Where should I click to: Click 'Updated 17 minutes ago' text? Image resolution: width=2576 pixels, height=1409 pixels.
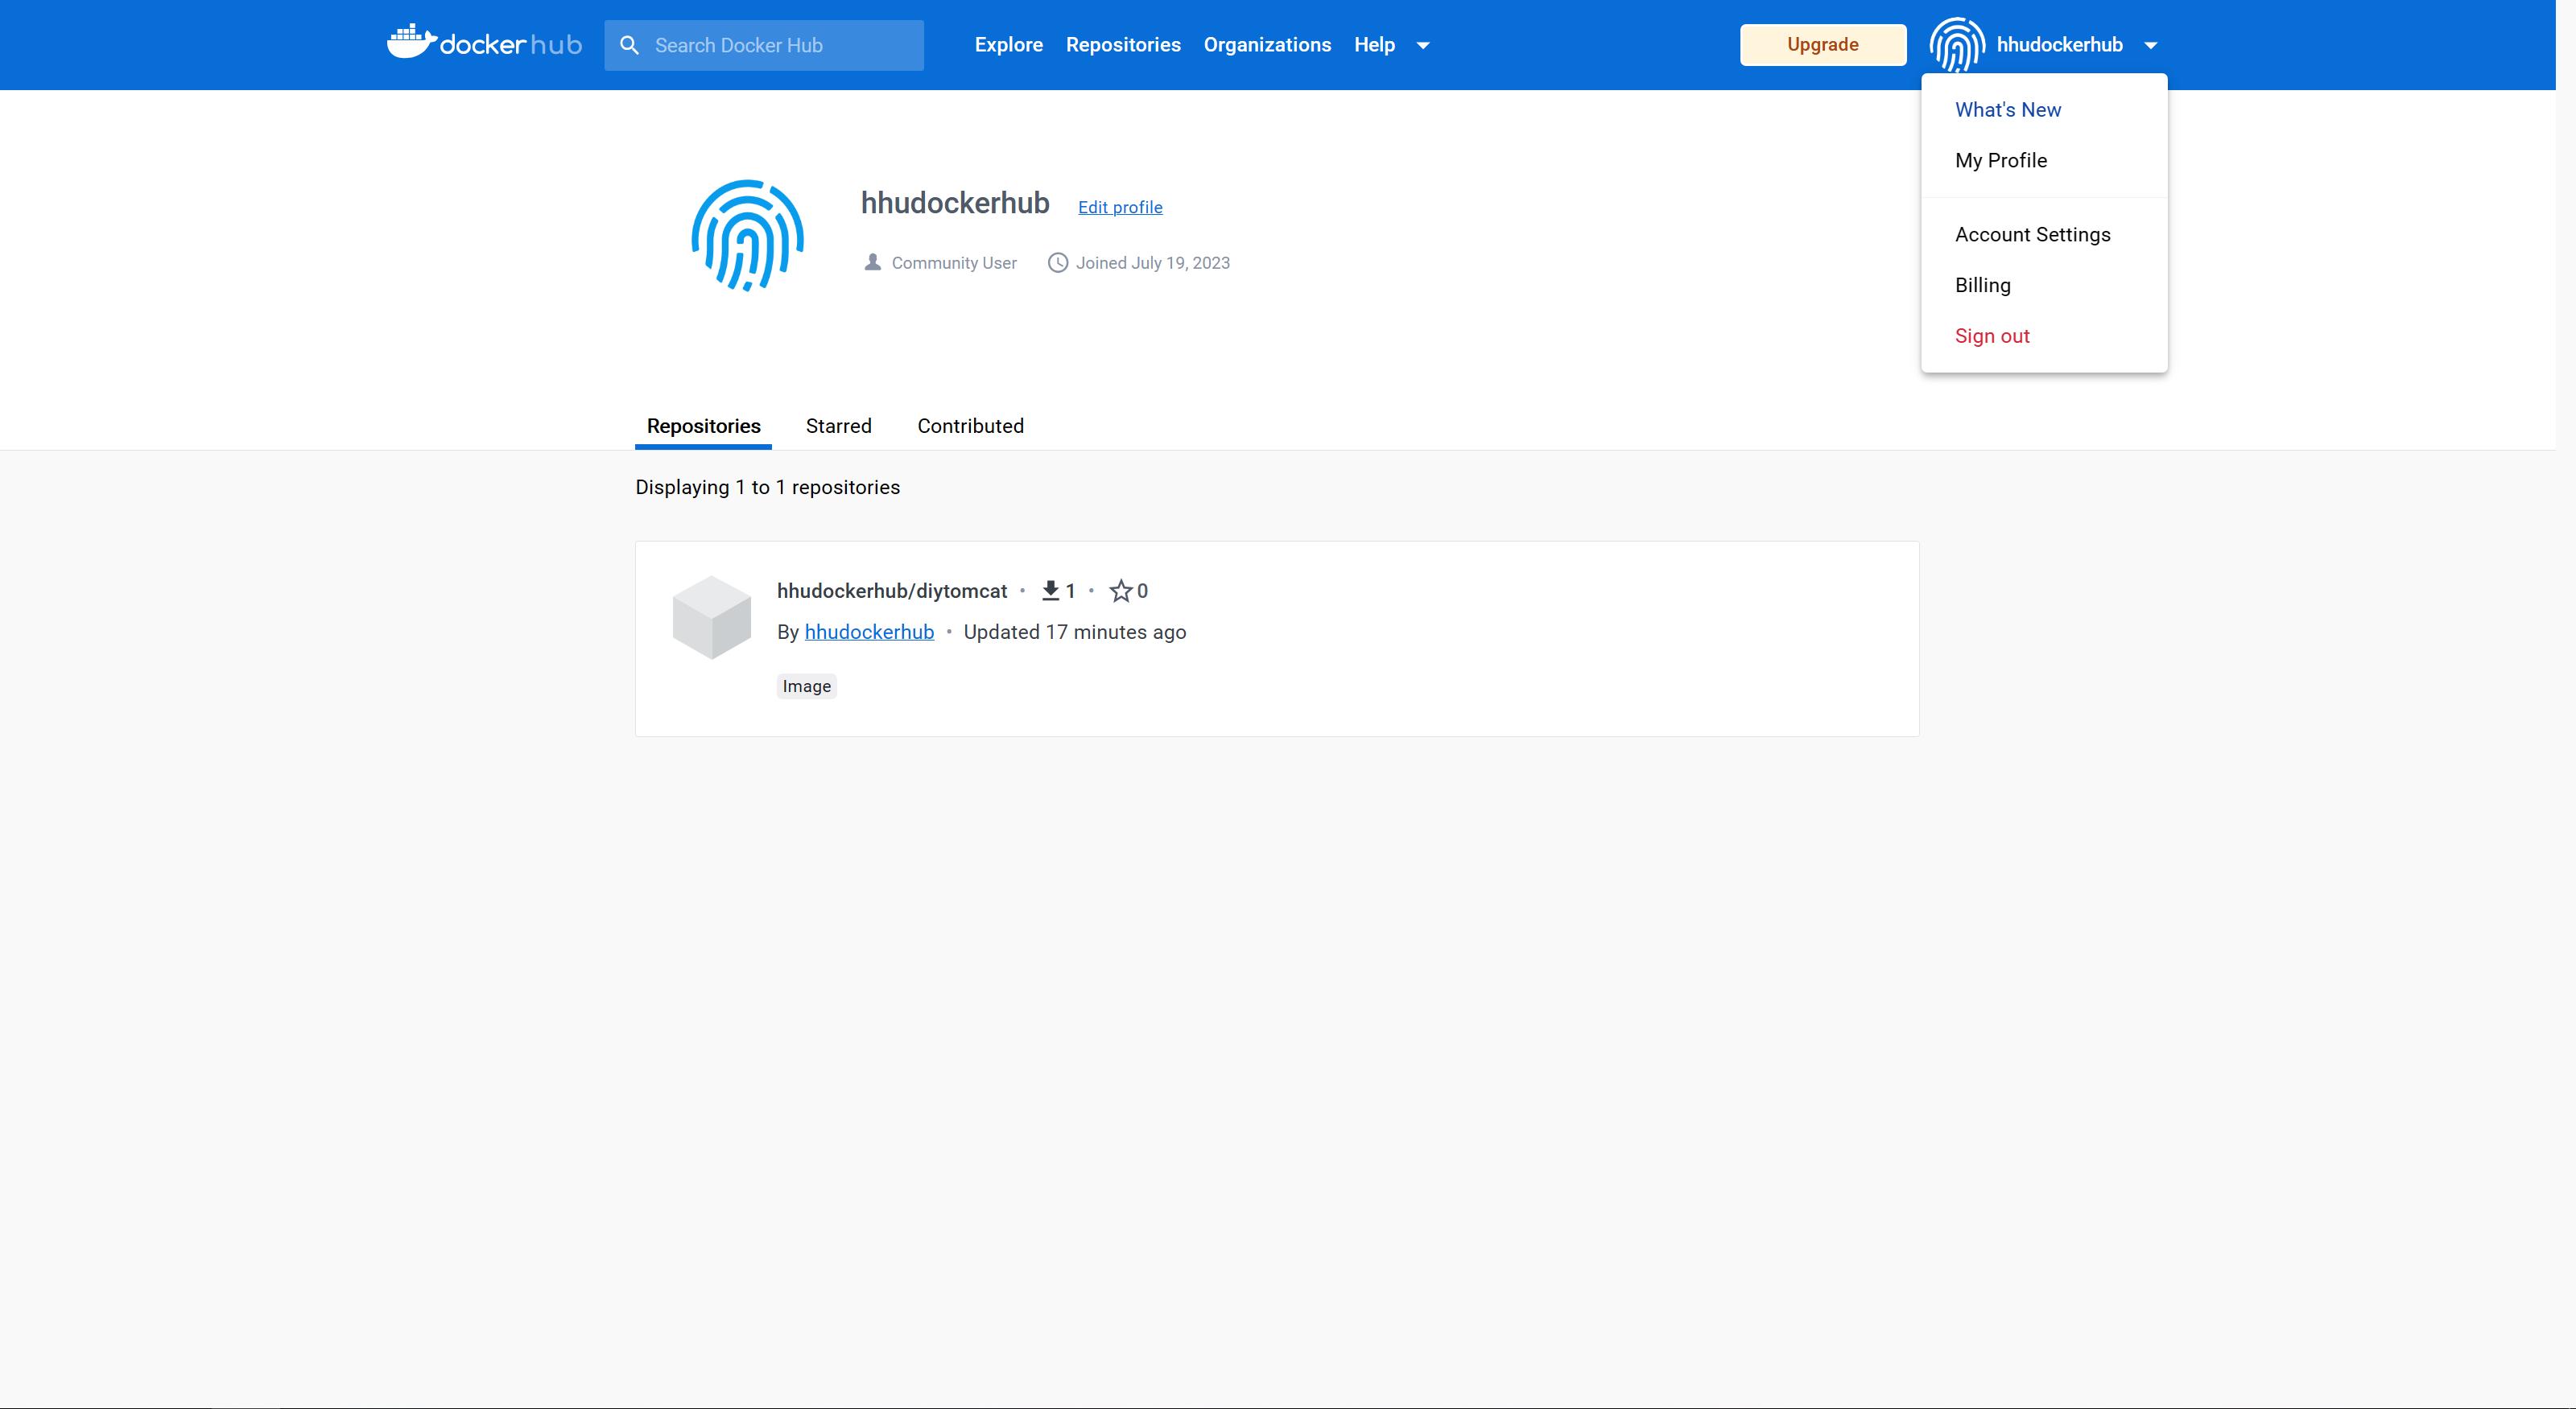coord(1074,632)
